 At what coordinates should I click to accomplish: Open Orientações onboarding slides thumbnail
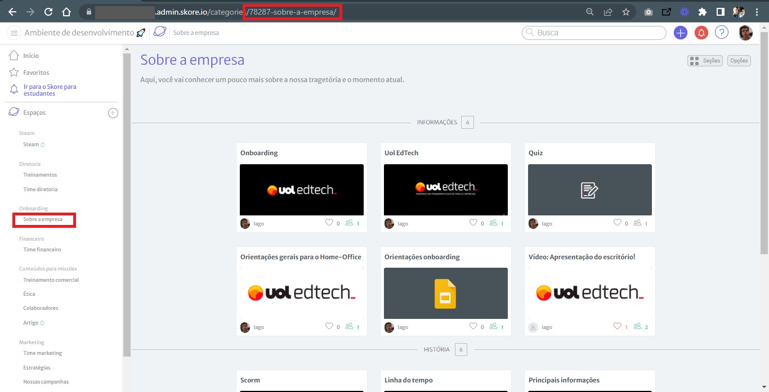tap(446, 293)
